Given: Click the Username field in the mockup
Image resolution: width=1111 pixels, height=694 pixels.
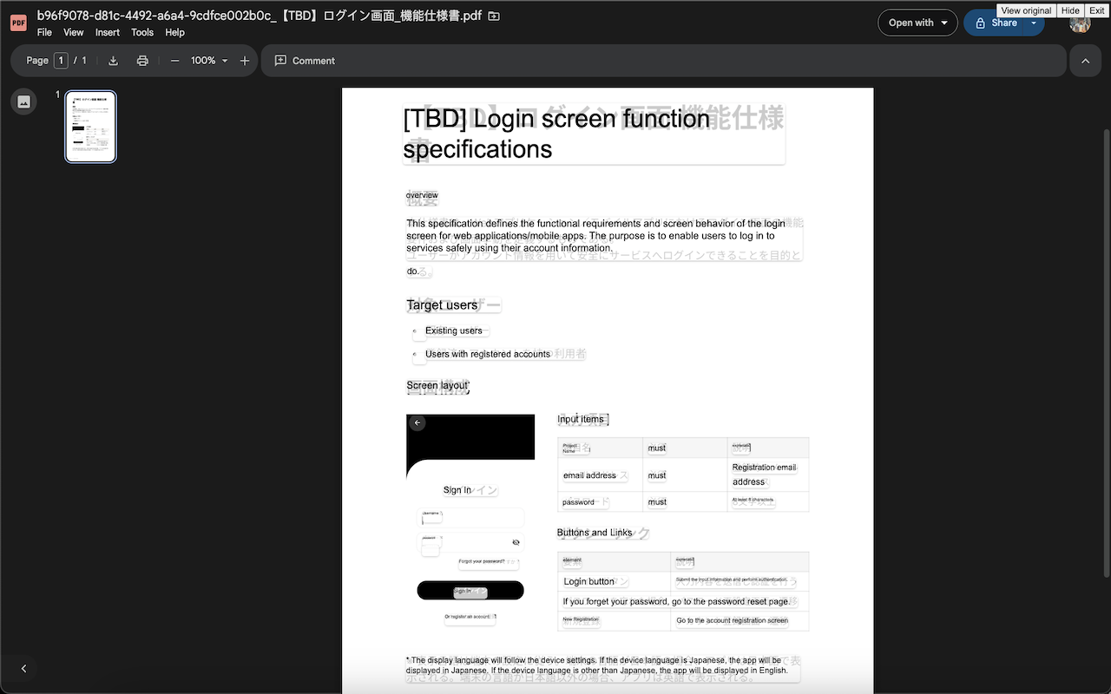Looking at the screenshot, I should click(x=470, y=518).
